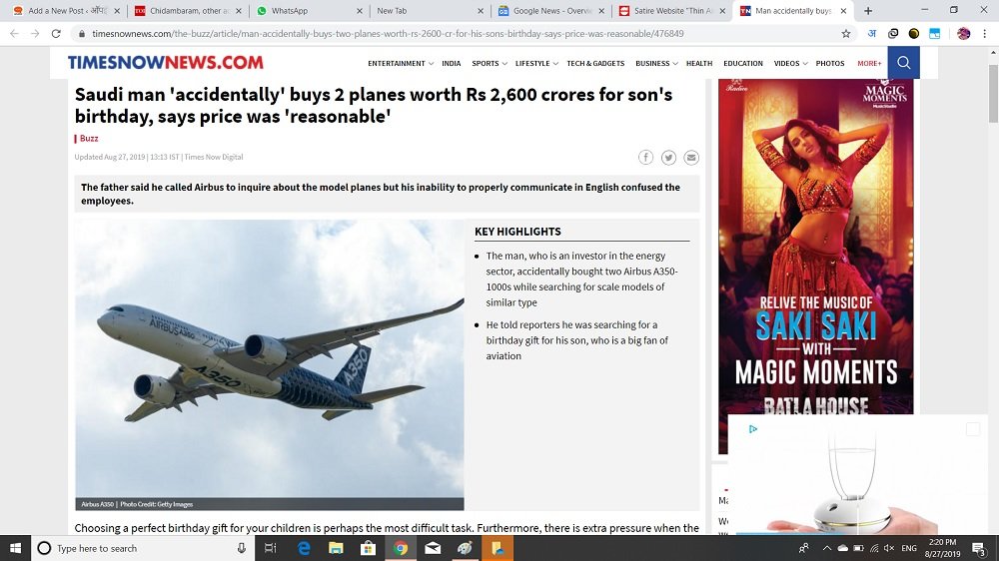Open the site search magnifier icon
The image size is (999, 561).
click(903, 63)
